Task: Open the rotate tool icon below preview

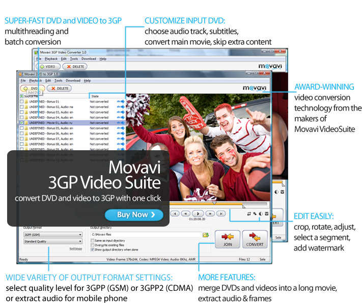Action: click(x=255, y=213)
